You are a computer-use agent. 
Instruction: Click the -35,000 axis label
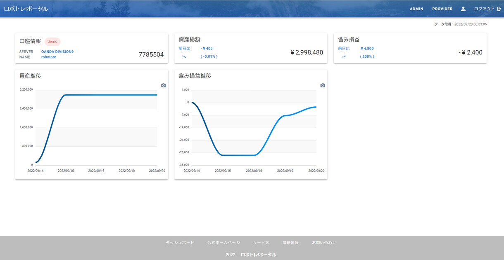click(x=184, y=165)
